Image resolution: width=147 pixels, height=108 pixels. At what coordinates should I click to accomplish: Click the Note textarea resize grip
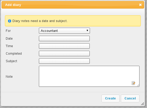click(138, 85)
